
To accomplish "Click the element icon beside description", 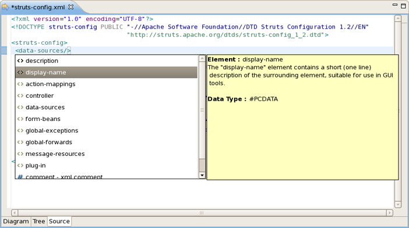I will click(x=20, y=61).
